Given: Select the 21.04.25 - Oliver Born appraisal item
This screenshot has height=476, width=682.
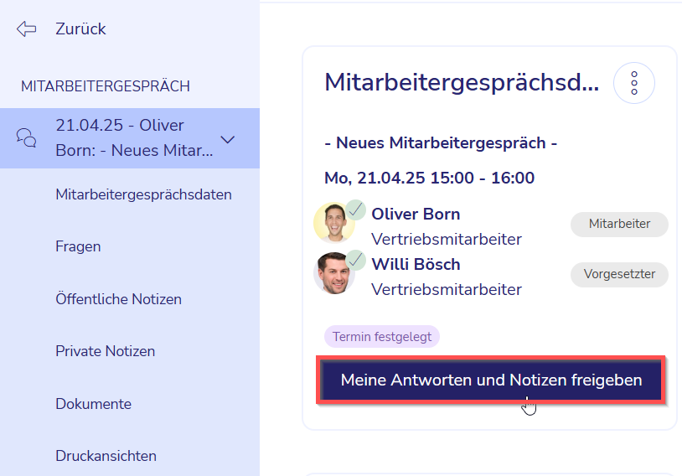Looking at the screenshot, I should tap(130, 138).
